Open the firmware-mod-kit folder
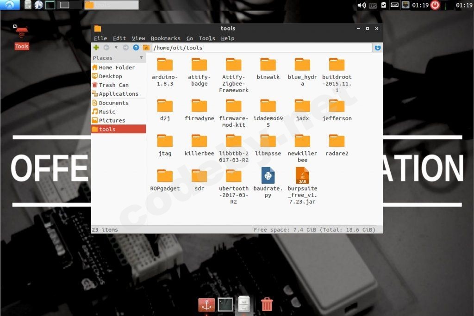Image resolution: width=474 pixels, height=316 pixels. click(233, 106)
